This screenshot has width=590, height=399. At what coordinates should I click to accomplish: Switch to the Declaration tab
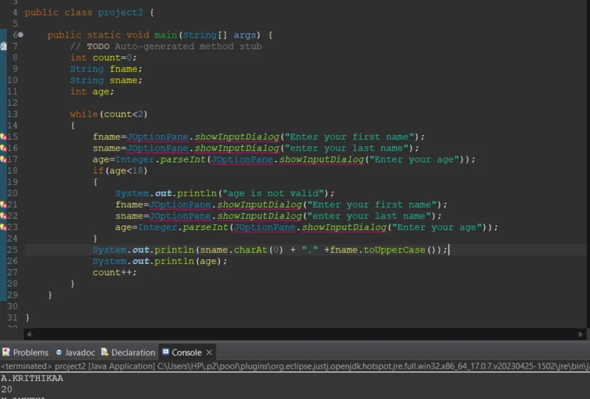pos(128,352)
